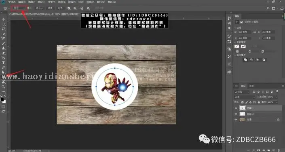The width and height of the screenshot is (285, 152).
Task: Open the gear settings in options bar
Action: click(89, 8)
